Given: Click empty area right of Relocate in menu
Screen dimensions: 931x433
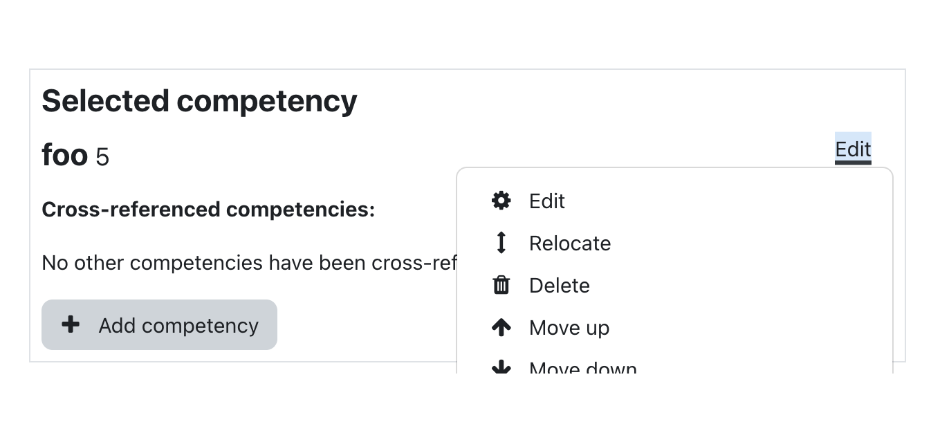Looking at the screenshot, I should (747, 243).
